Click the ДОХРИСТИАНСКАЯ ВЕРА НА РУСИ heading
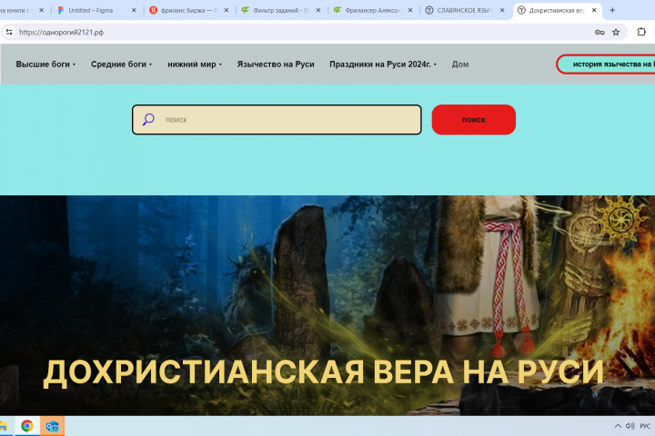 [x=324, y=372]
